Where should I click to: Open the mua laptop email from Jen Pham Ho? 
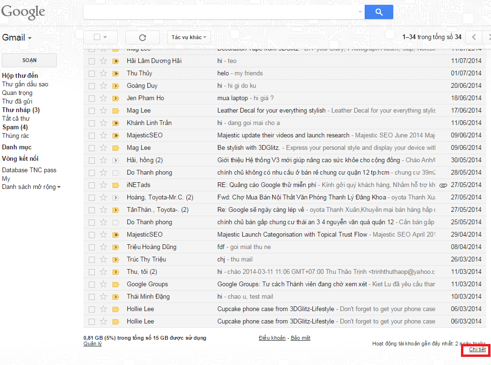click(x=285, y=98)
